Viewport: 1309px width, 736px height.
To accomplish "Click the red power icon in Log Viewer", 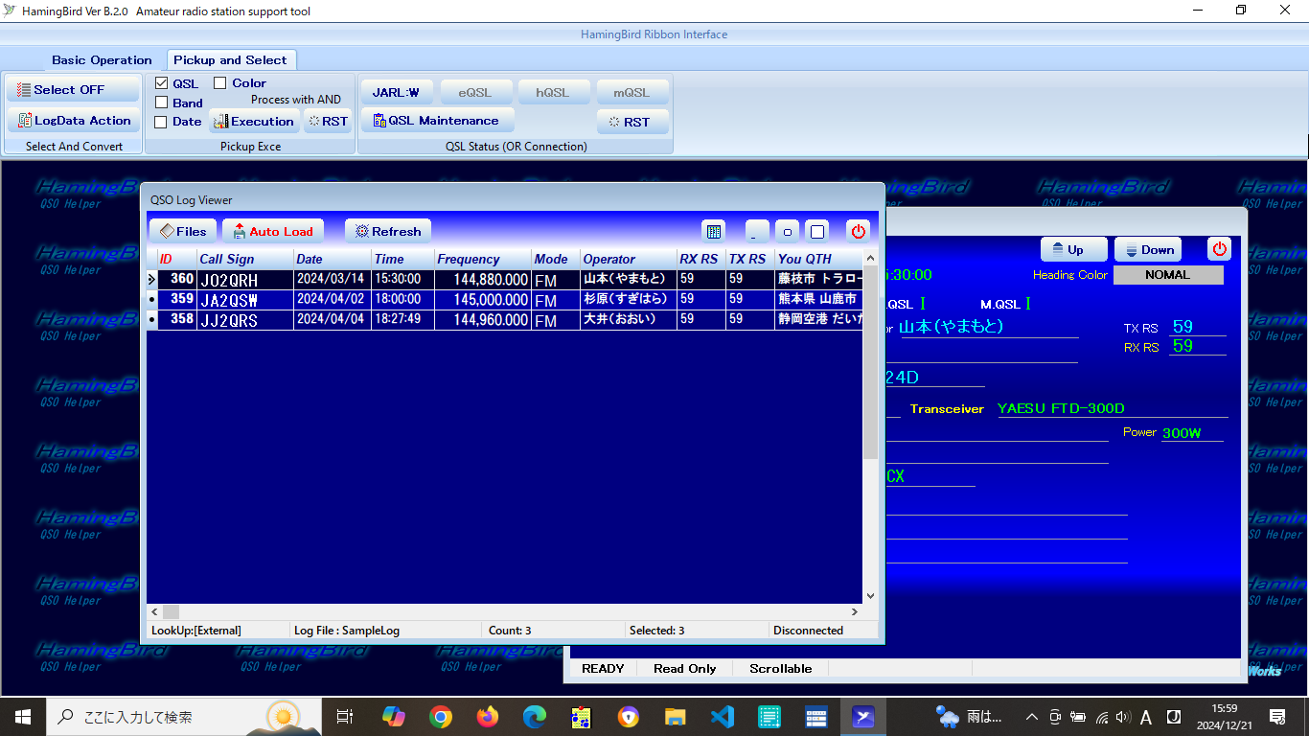I will pyautogui.click(x=858, y=231).
